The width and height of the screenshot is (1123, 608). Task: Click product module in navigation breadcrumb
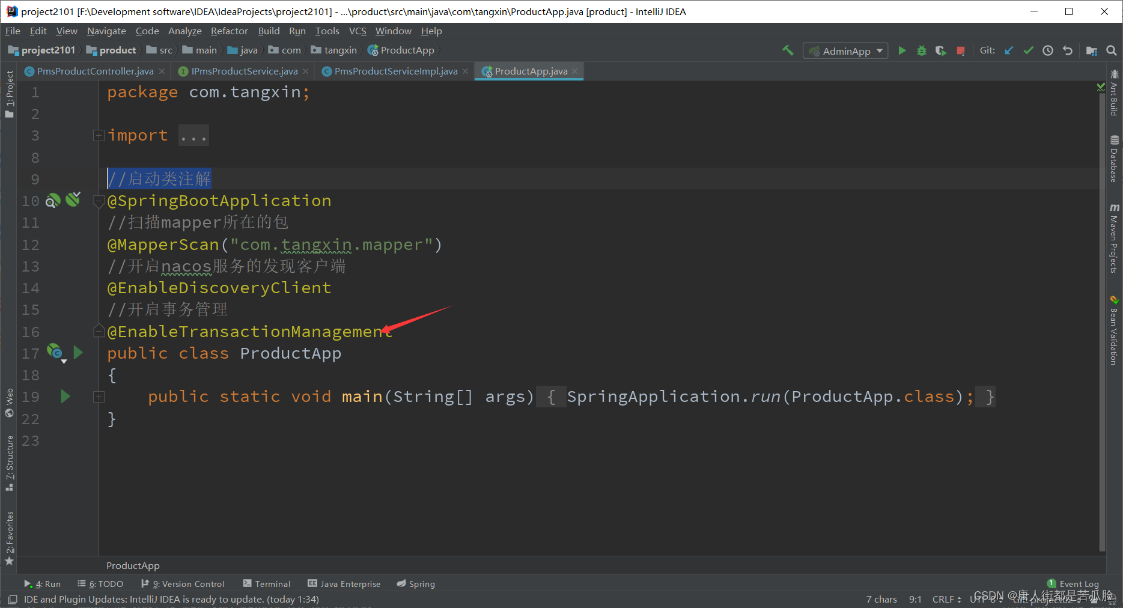(x=112, y=50)
